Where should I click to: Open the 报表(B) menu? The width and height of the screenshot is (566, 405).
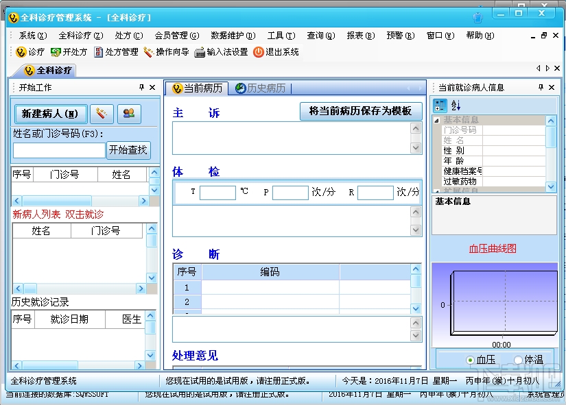pos(361,36)
